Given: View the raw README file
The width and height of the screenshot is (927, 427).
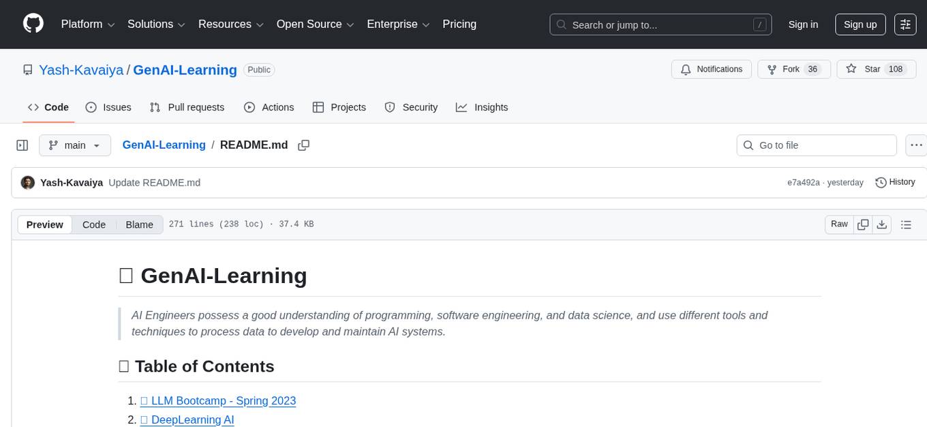Looking at the screenshot, I should coord(838,224).
